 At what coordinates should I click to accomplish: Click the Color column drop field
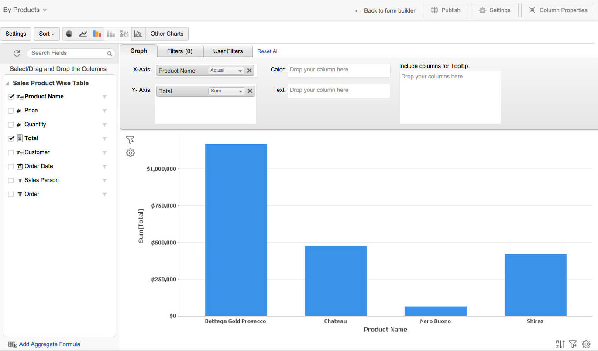pyautogui.click(x=339, y=70)
